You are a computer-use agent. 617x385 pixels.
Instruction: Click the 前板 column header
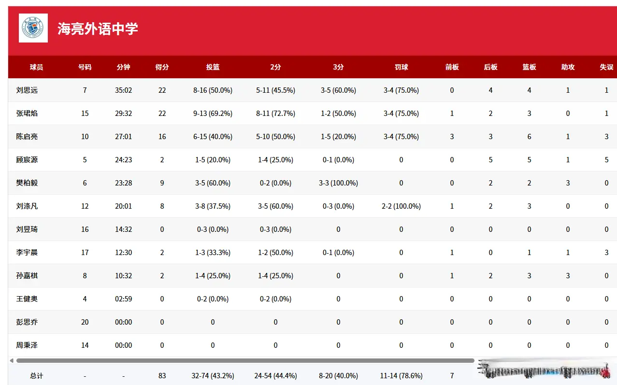coord(451,67)
